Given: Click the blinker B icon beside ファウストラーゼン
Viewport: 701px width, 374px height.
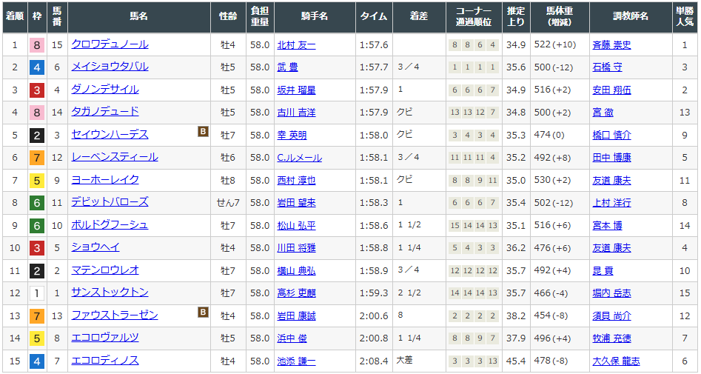Looking at the screenshot, I should (x=203, y=313).
